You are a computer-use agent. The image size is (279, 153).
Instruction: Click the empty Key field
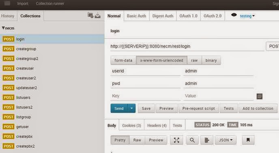coord(145,96)
